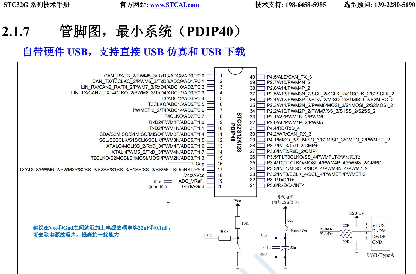Click pin 37 label starting with 'P2.5/A13'
The width and height of the screenshot is (416, 274).
click(x=330, y=94)
